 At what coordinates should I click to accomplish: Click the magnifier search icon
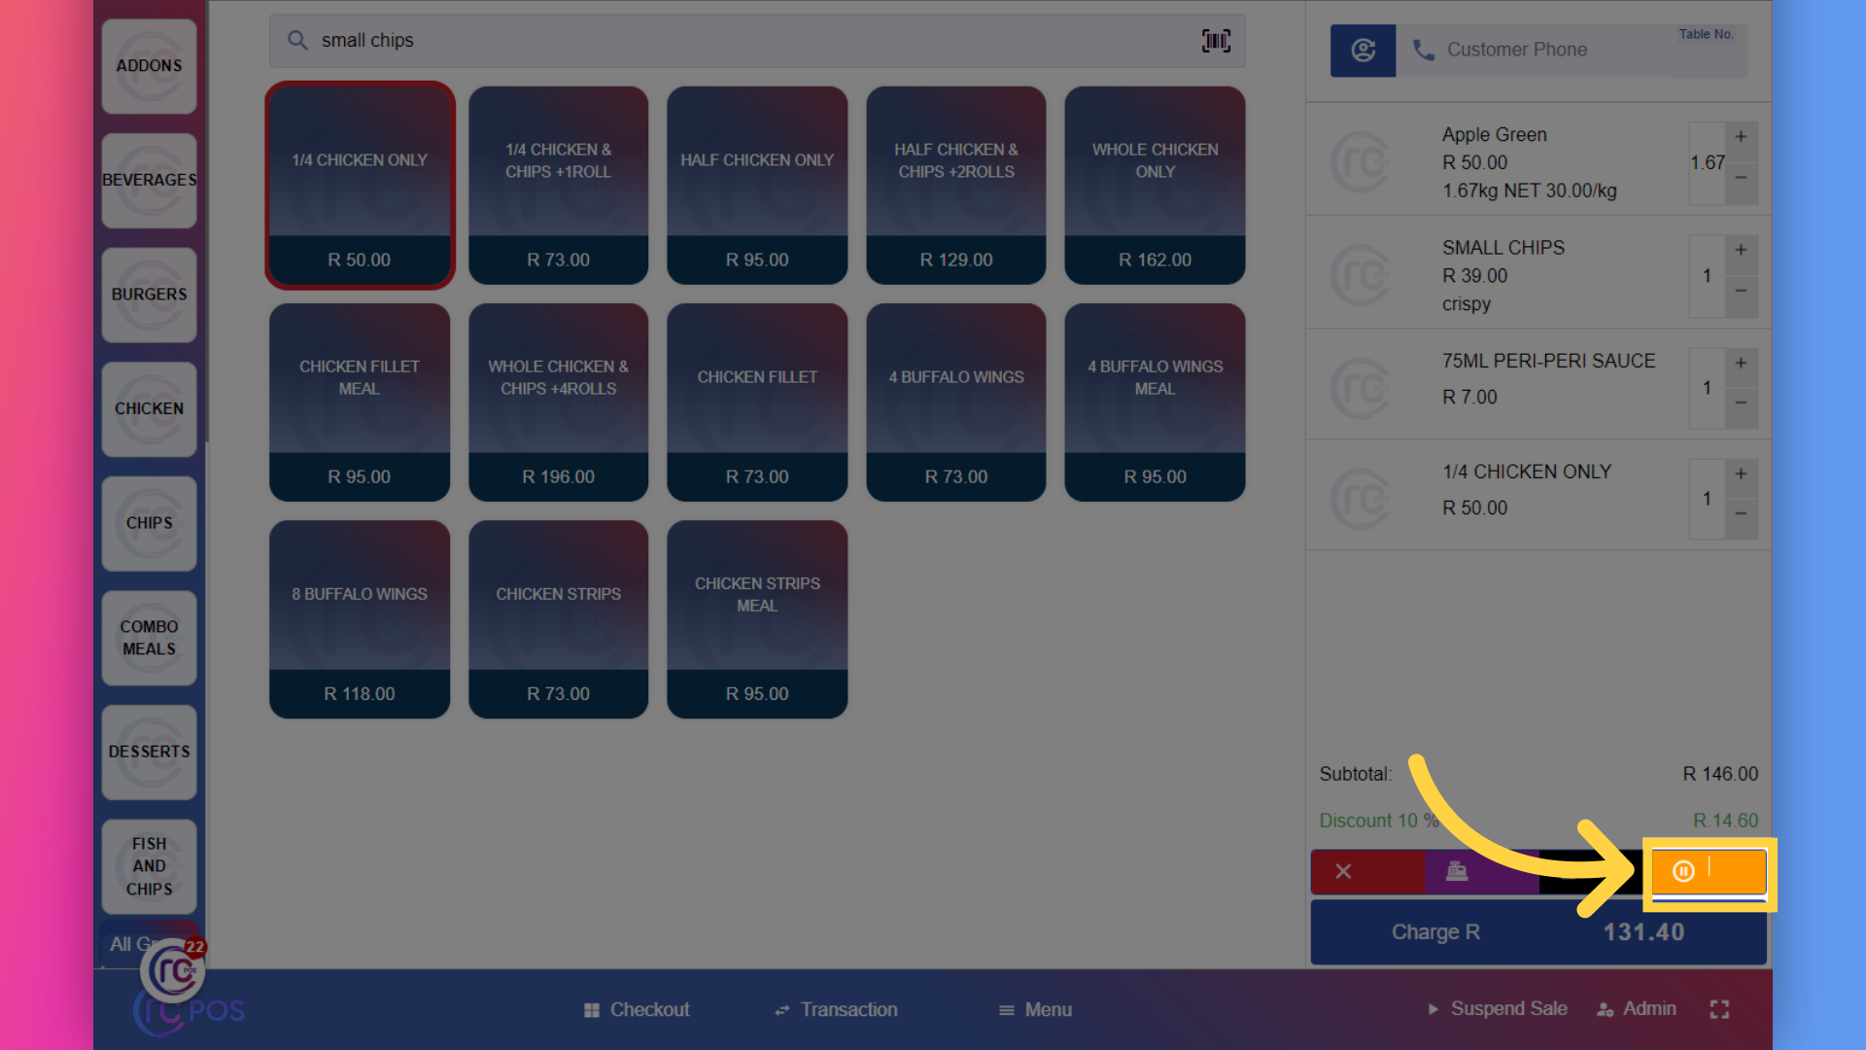point(297,41)
